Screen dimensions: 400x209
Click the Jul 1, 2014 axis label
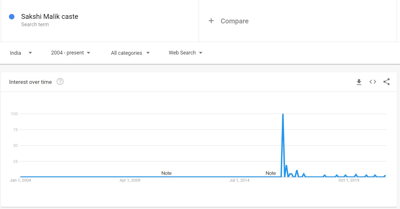tap(239, 180)
